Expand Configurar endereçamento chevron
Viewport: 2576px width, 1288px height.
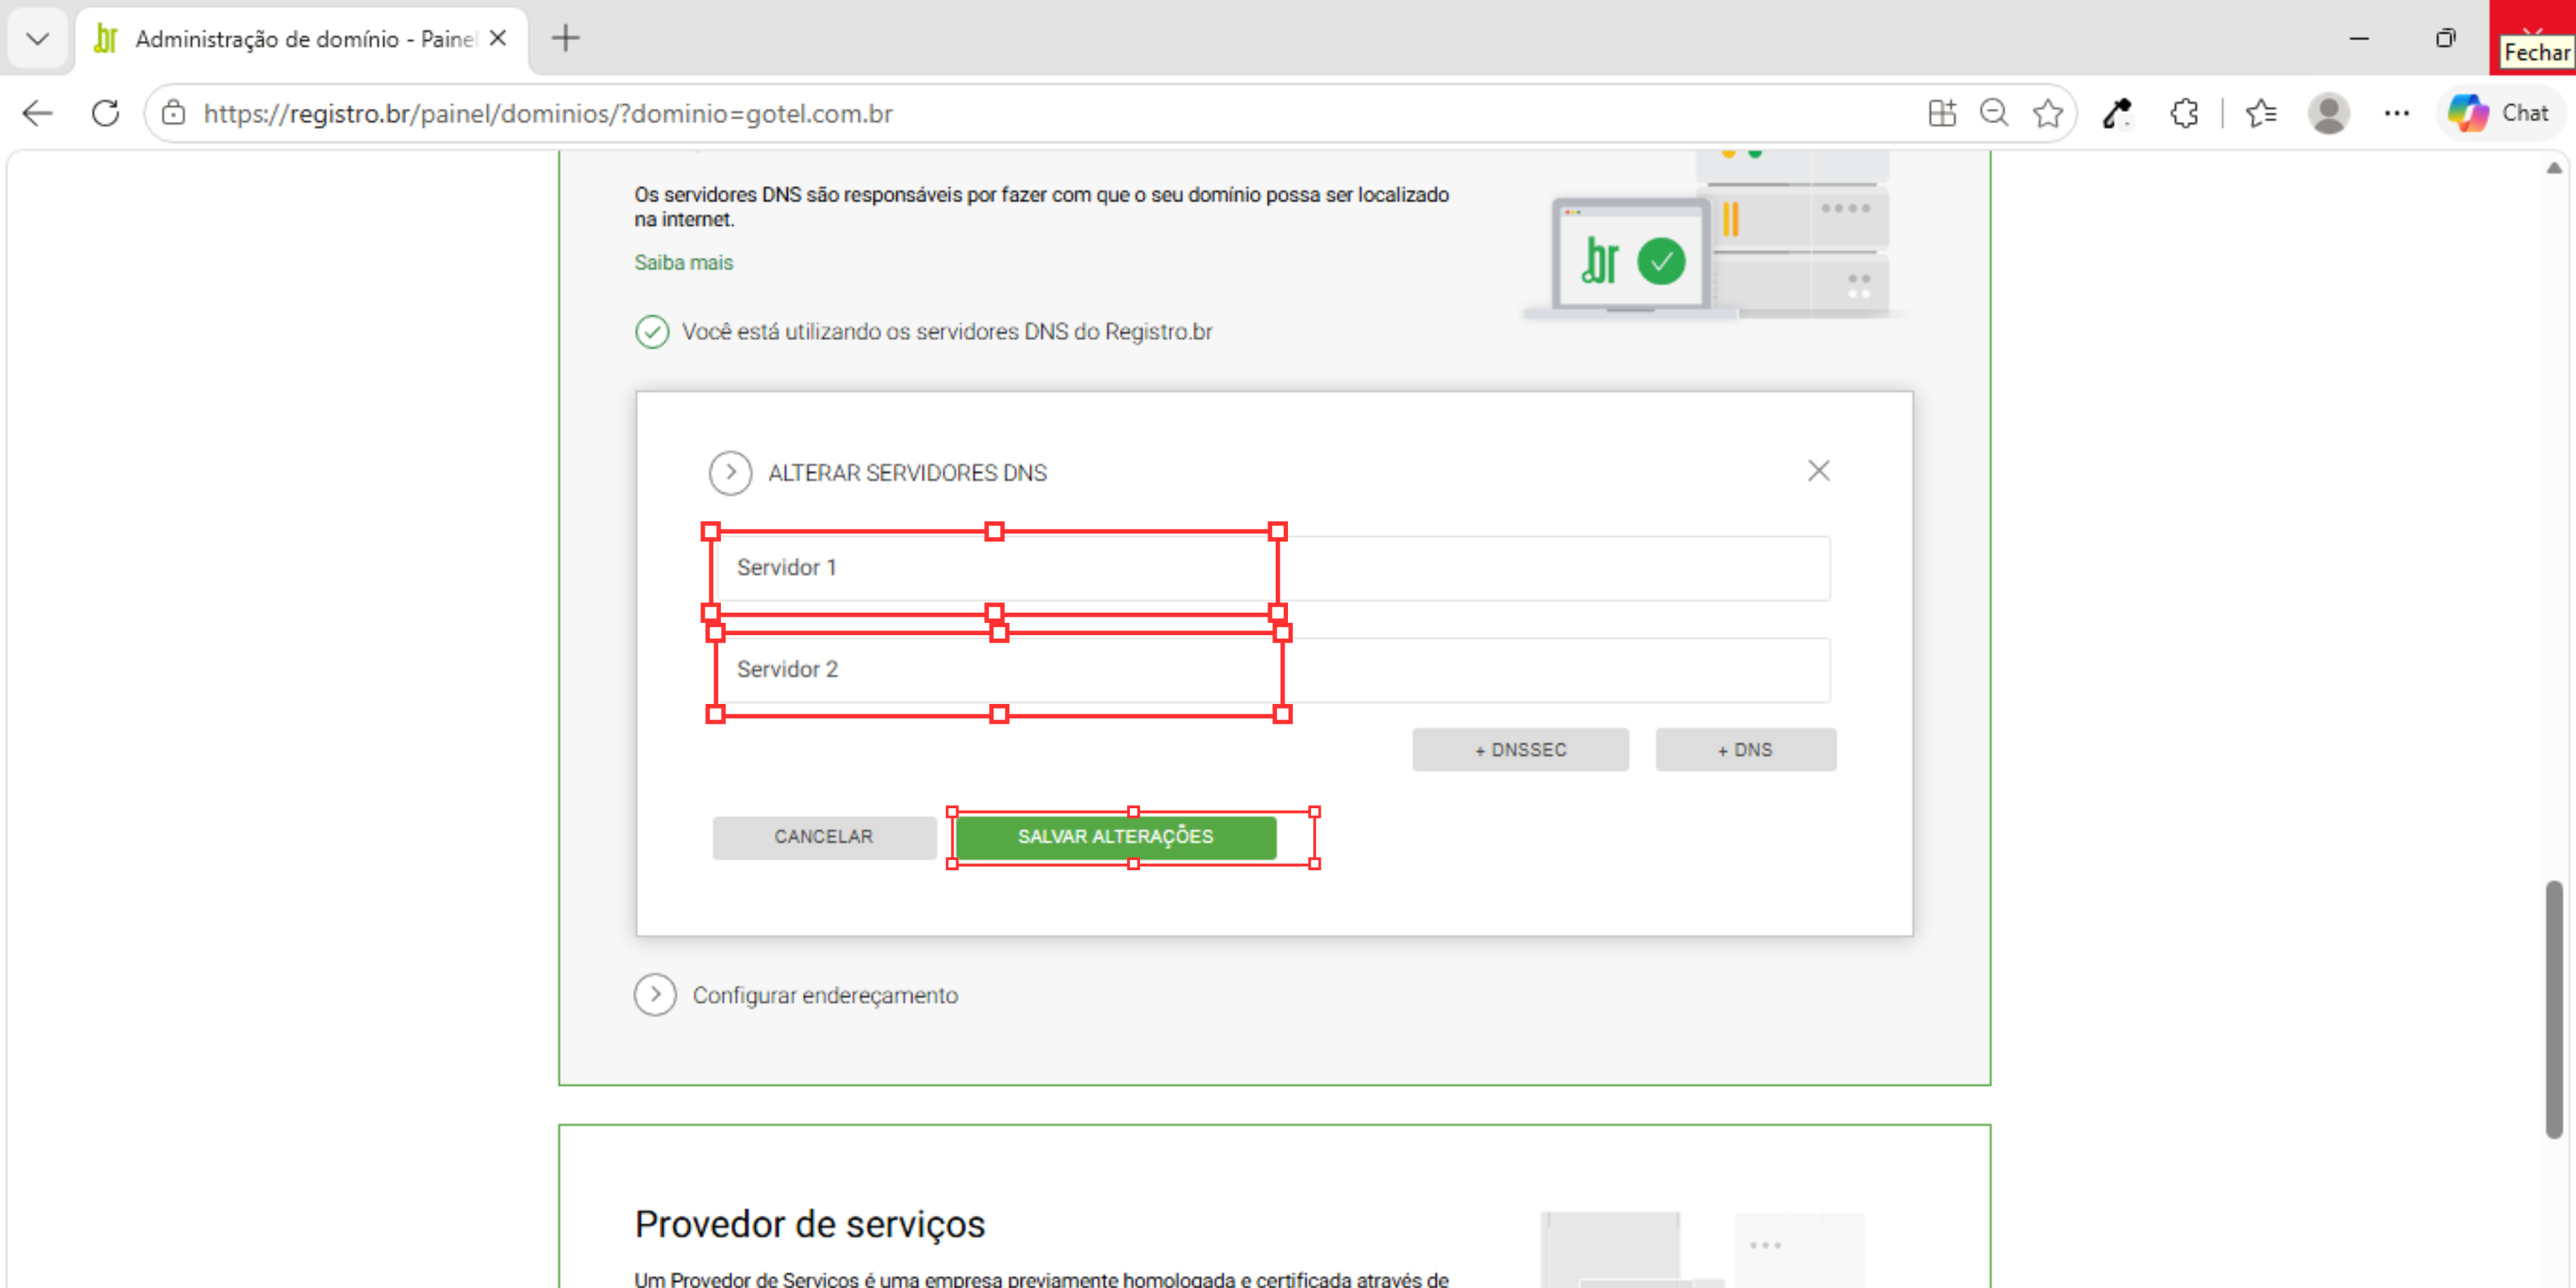pos(655,995)
